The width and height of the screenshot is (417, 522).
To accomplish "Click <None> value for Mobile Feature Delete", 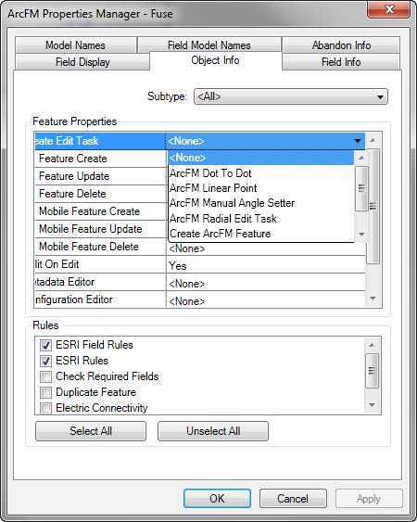I will 266,248.
